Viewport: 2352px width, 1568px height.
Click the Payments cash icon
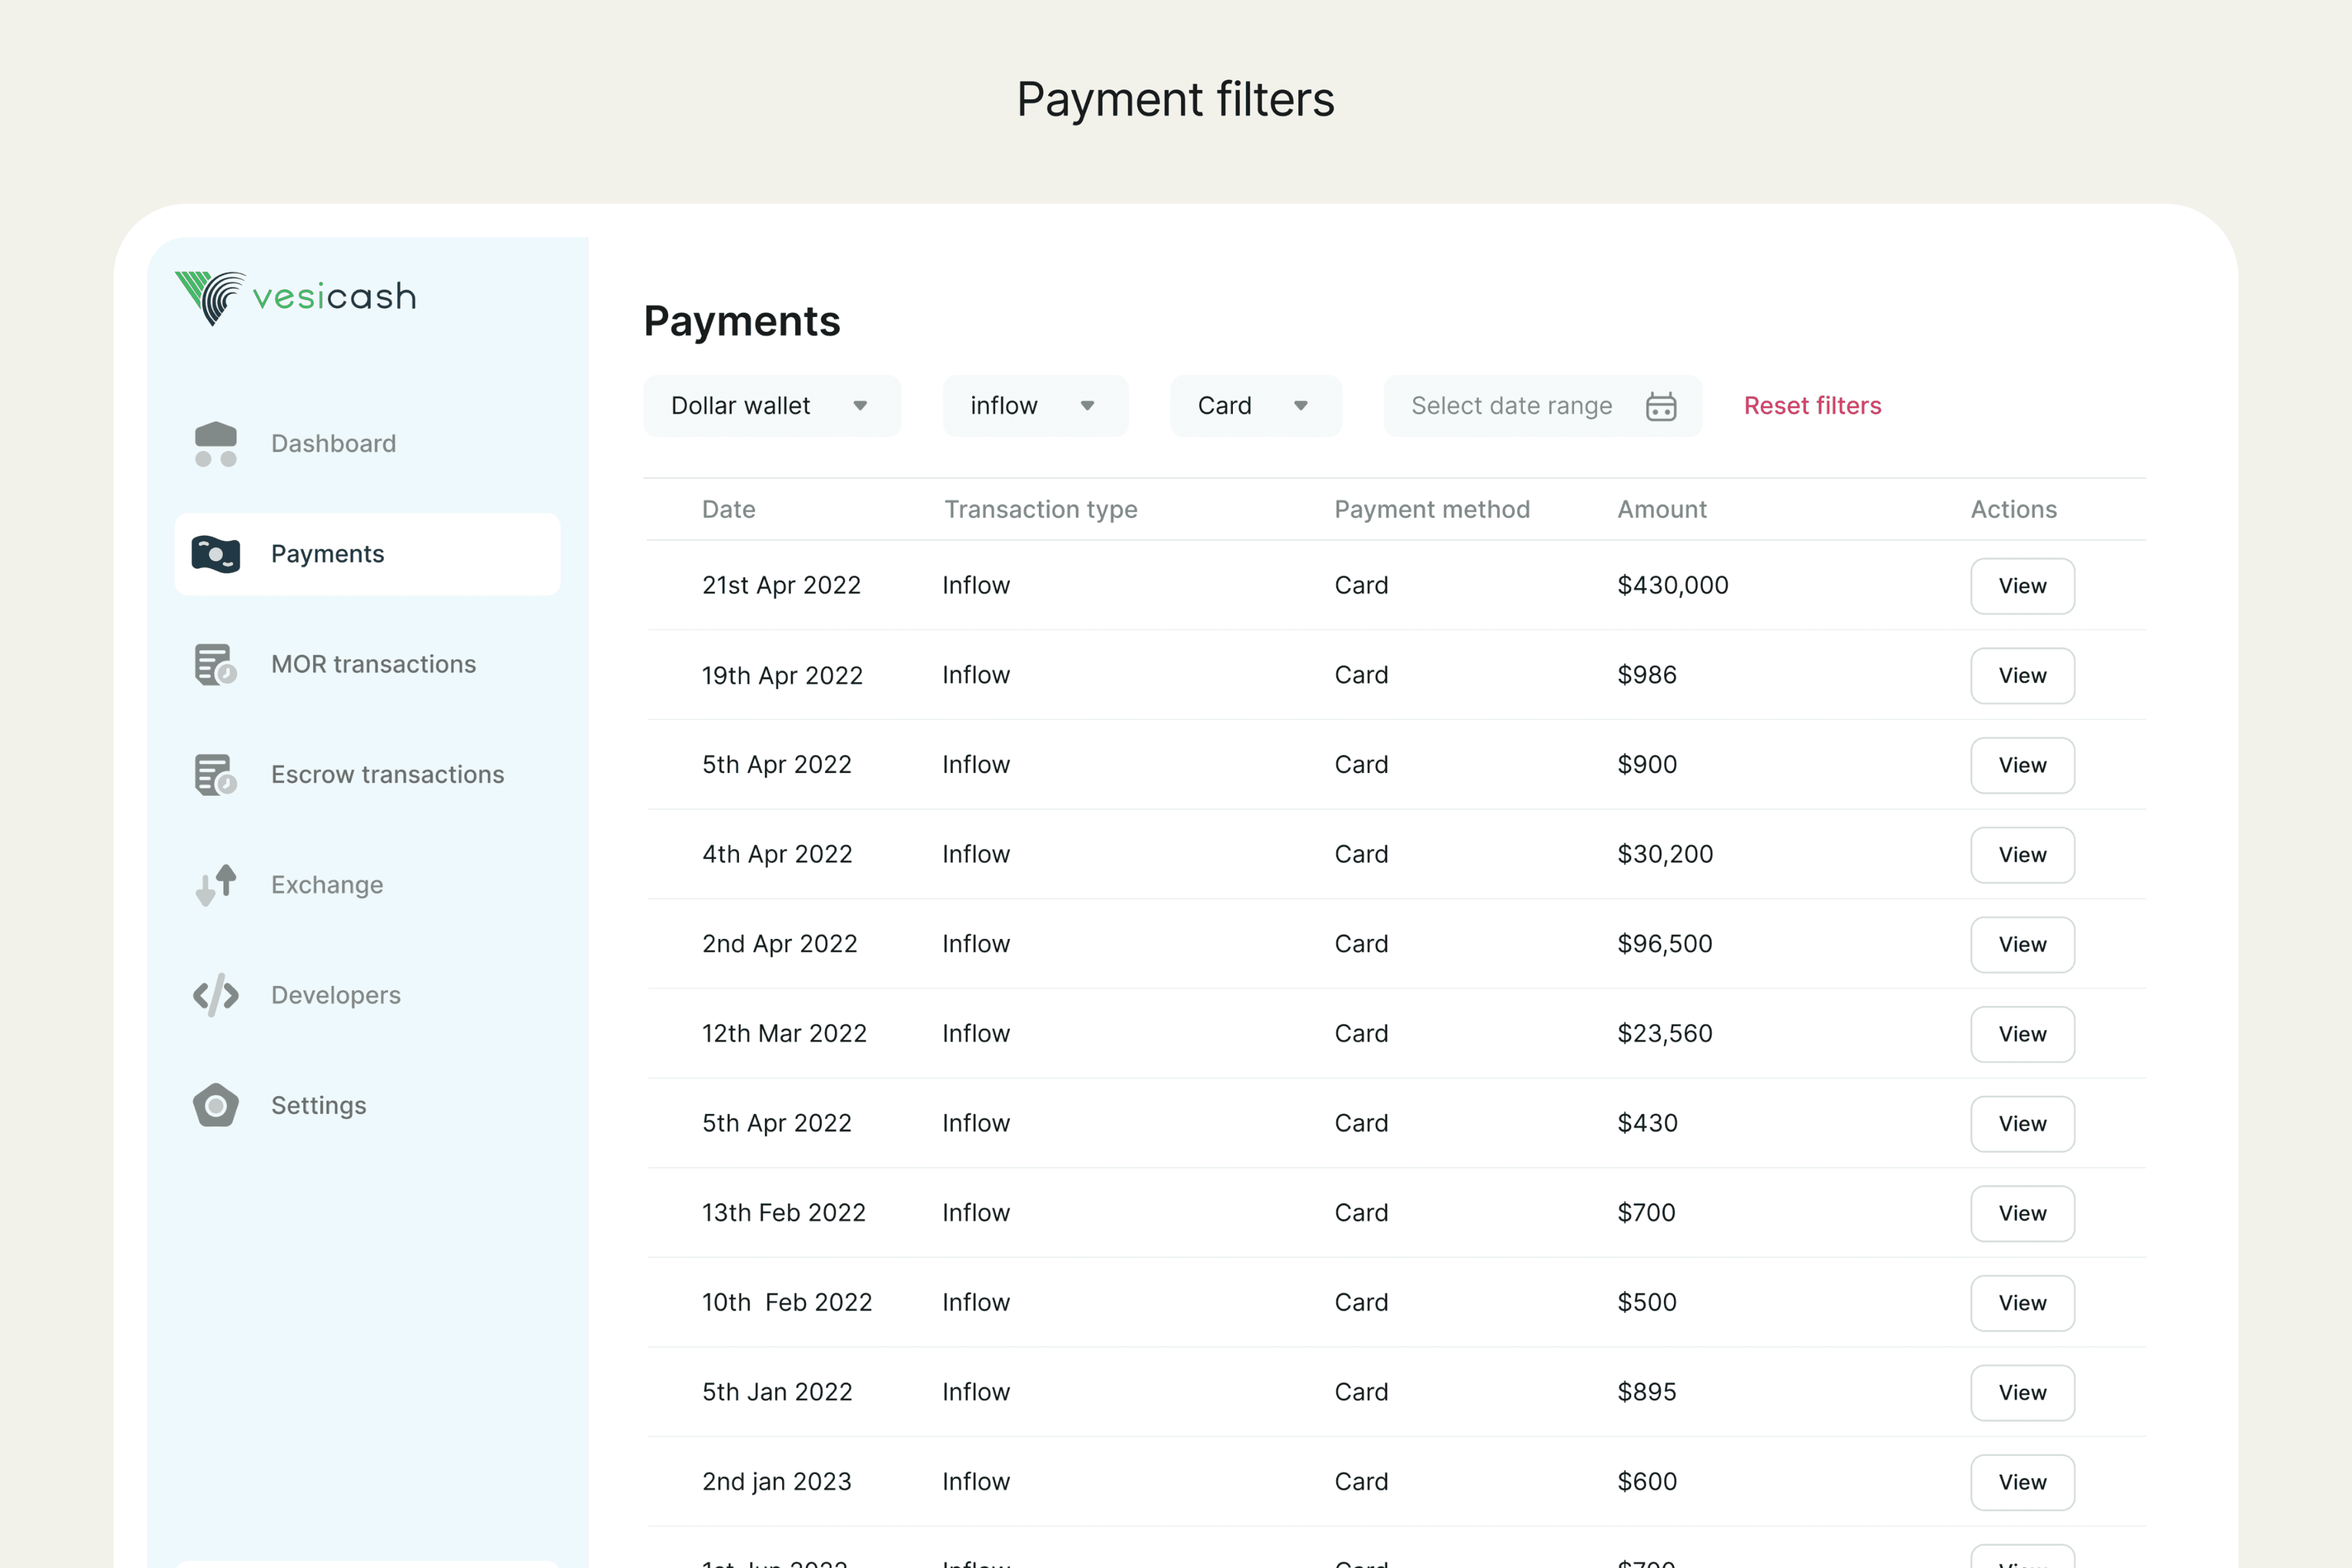coord(216,554)
